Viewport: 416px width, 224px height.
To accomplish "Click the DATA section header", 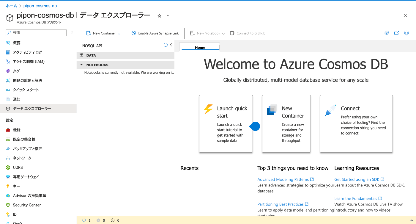I will [x=125, y=55].
